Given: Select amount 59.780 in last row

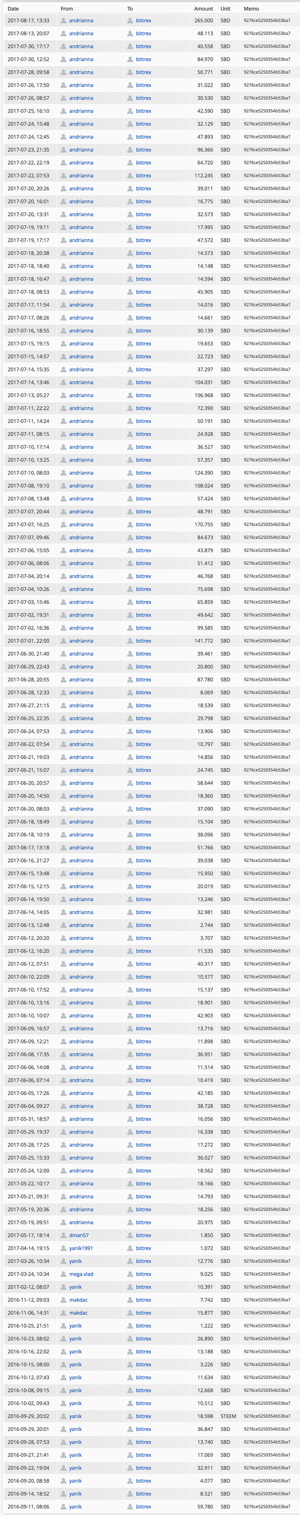Looking at the screenshot, I should pos(205,1507).
